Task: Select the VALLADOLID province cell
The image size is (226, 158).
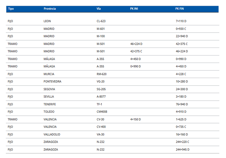Action: click(x=52, y=134)
